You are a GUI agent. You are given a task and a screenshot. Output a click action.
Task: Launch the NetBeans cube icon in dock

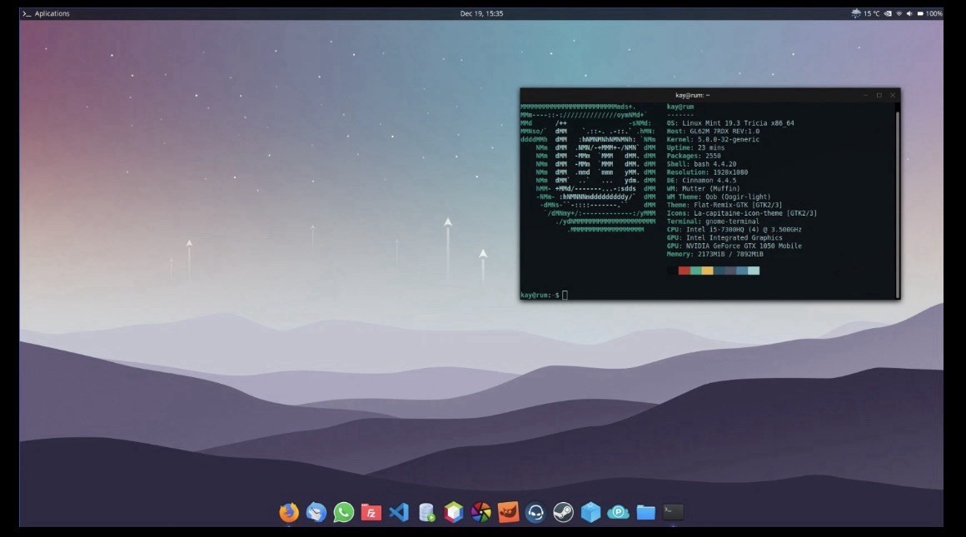[453, 512]
